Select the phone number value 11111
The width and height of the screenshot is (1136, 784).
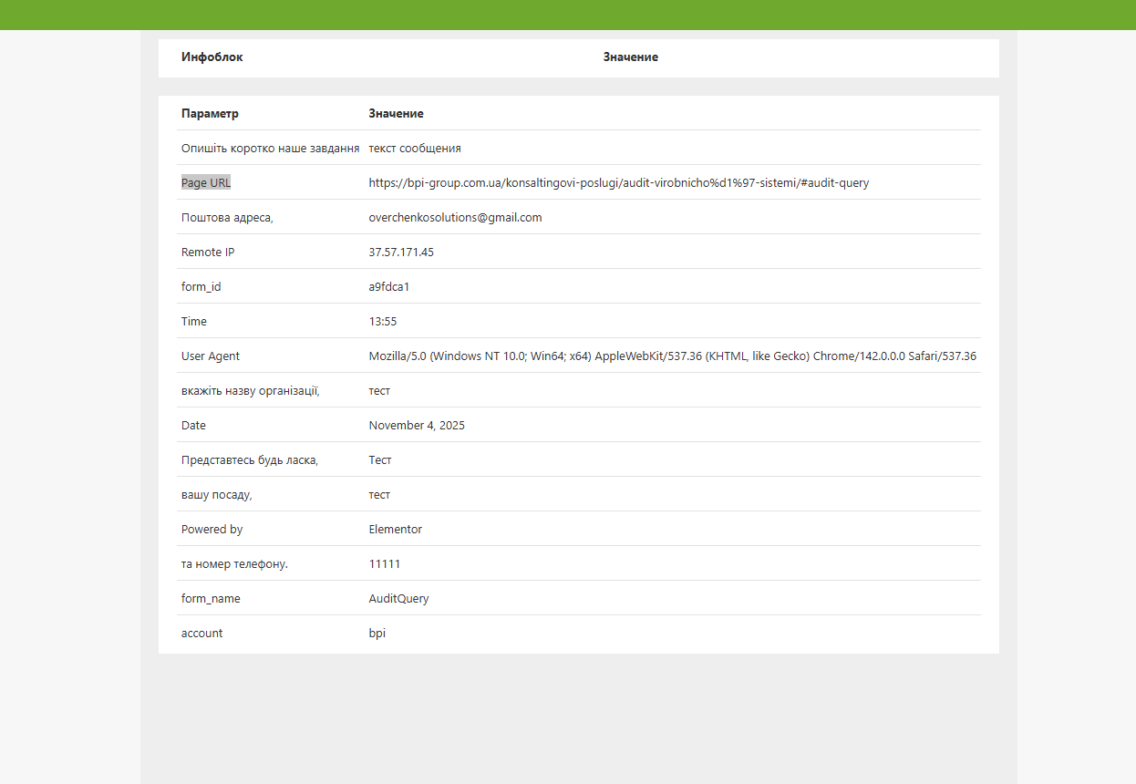point(385,564)
